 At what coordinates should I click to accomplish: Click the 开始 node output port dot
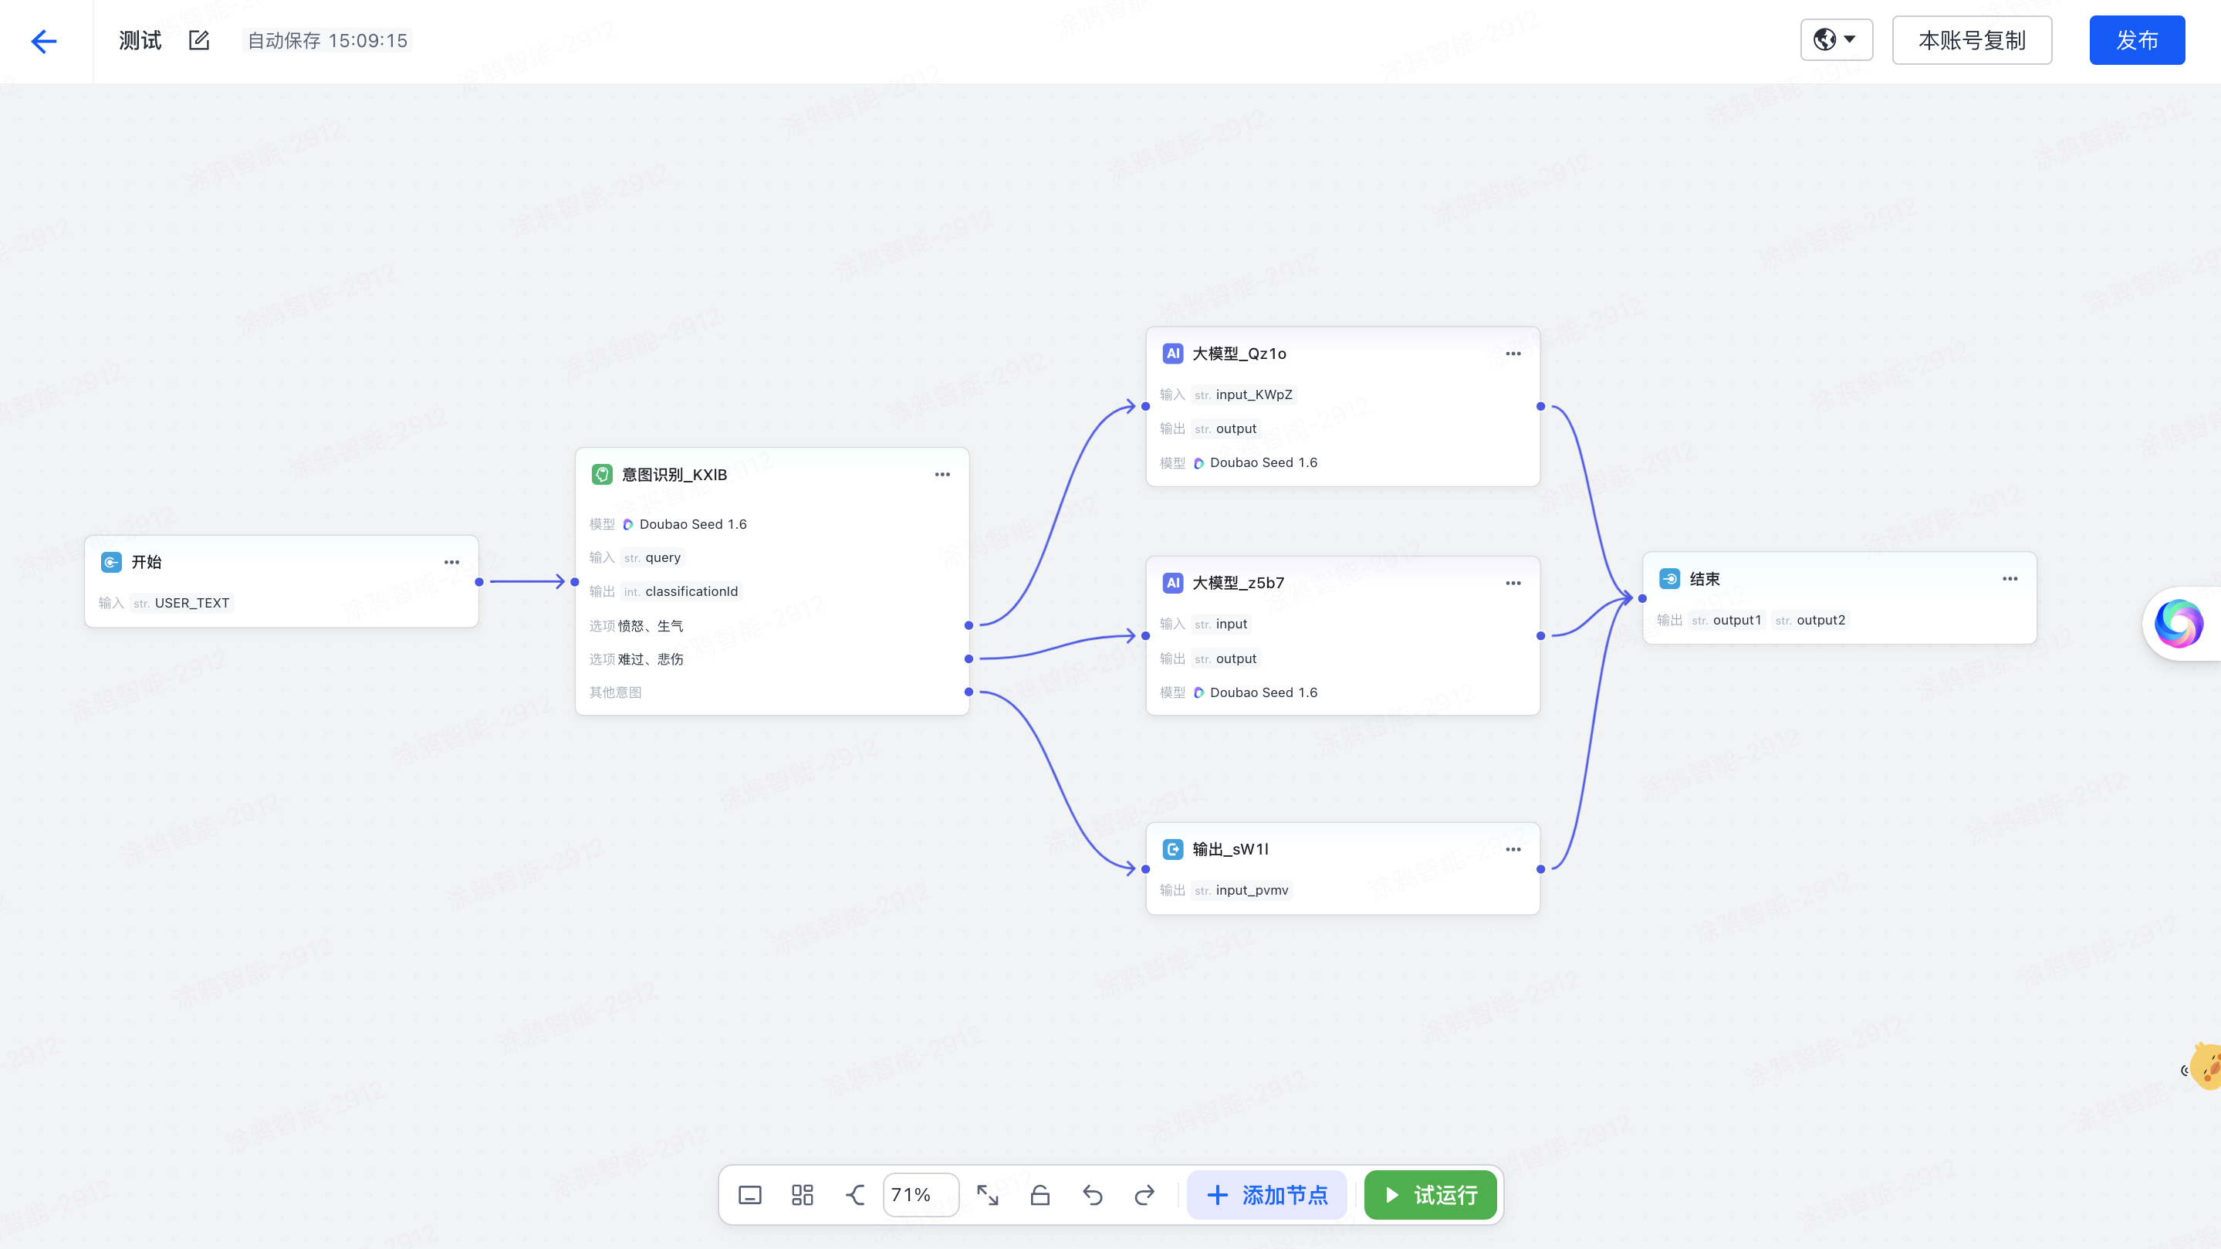(x=479, y=582)
